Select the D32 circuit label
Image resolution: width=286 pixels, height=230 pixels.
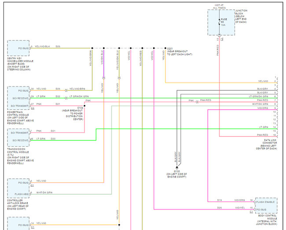coord(58,97)
